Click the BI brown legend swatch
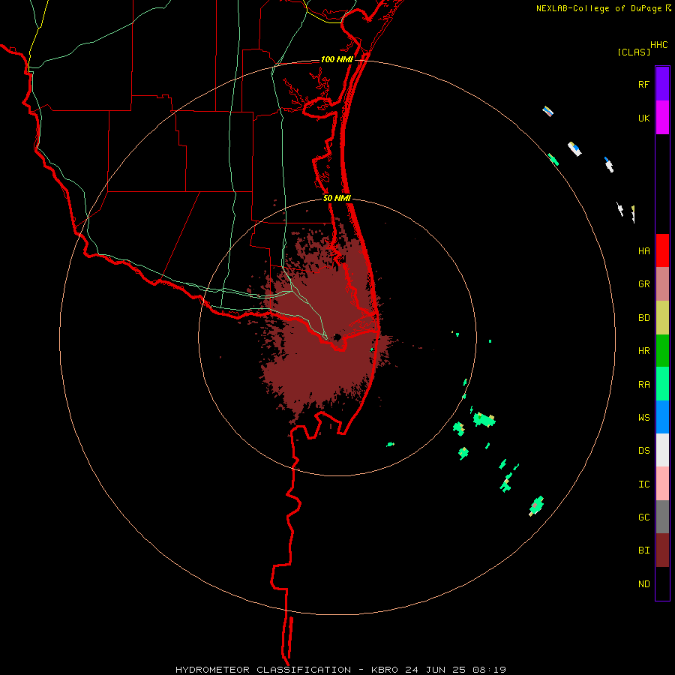The height and width of the screenshot is (675, 675). point(662,550)
